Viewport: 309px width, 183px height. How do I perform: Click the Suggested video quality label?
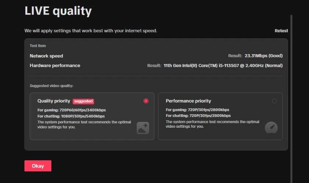(51, 86)
